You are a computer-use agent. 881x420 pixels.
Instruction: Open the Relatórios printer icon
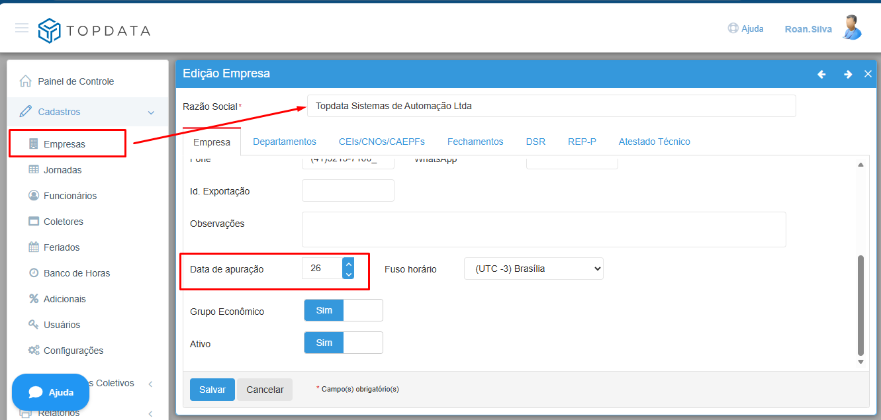[x=26, y=413]
